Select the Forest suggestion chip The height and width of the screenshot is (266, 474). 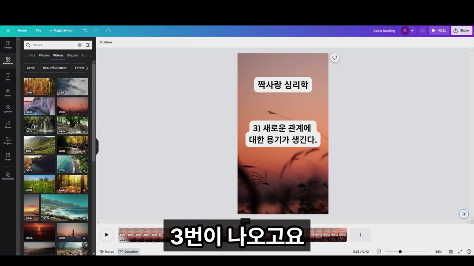pyautogui.click(x=80, y=68)
